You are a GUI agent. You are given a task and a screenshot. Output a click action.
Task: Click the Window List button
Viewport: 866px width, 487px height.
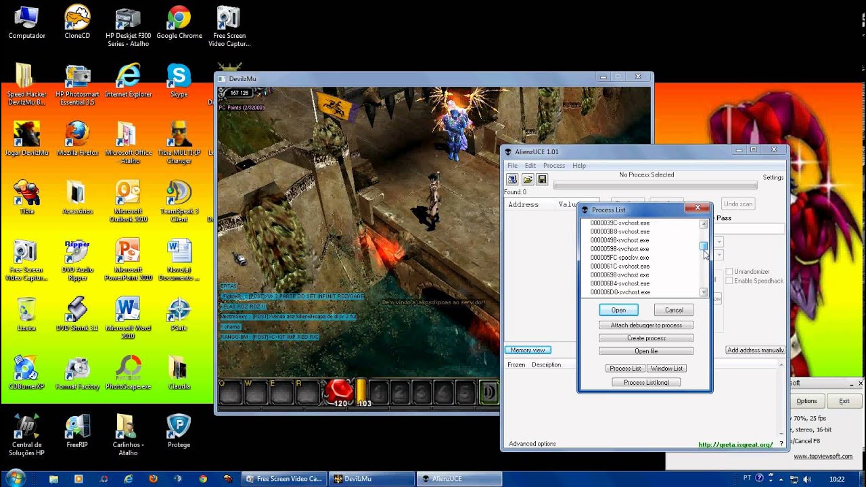[667, 369]
